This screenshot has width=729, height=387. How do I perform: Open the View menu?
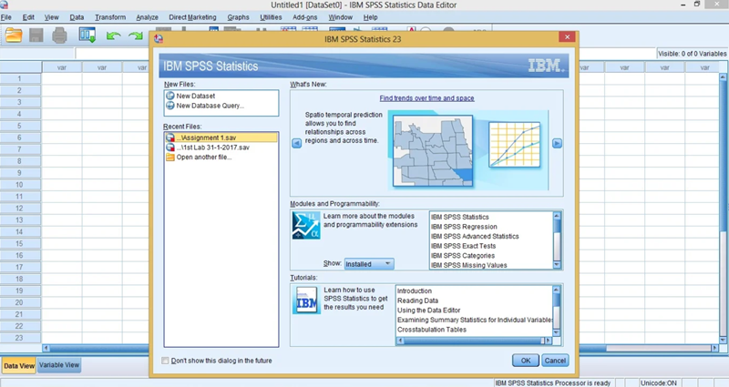[51, 17]
